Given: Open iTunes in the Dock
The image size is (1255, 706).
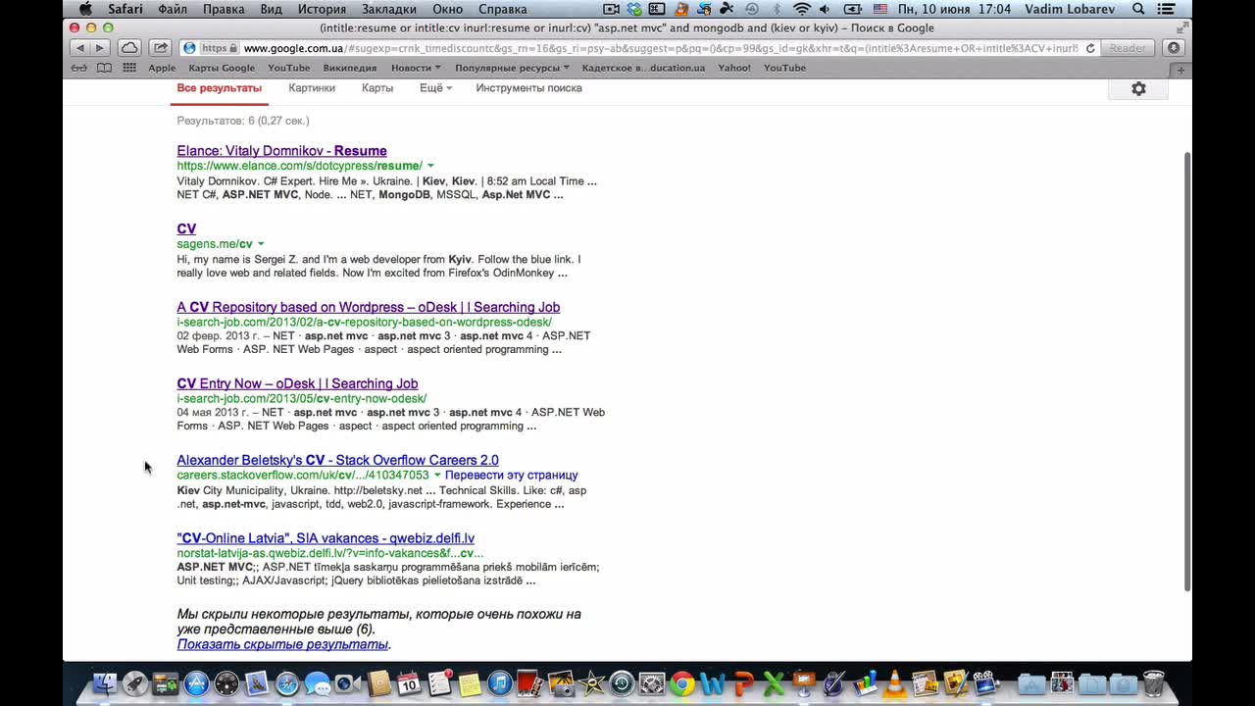Looking at the screenshot, I should click(x=499, y=682).
